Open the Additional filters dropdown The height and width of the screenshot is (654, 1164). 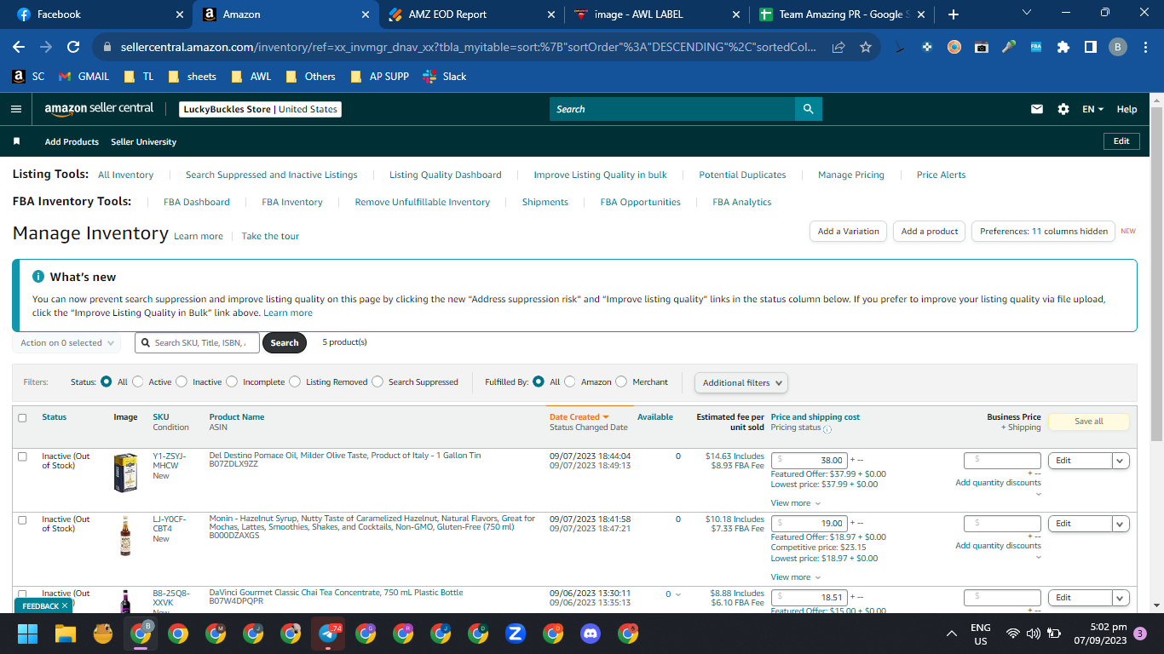tap(741, 383)
